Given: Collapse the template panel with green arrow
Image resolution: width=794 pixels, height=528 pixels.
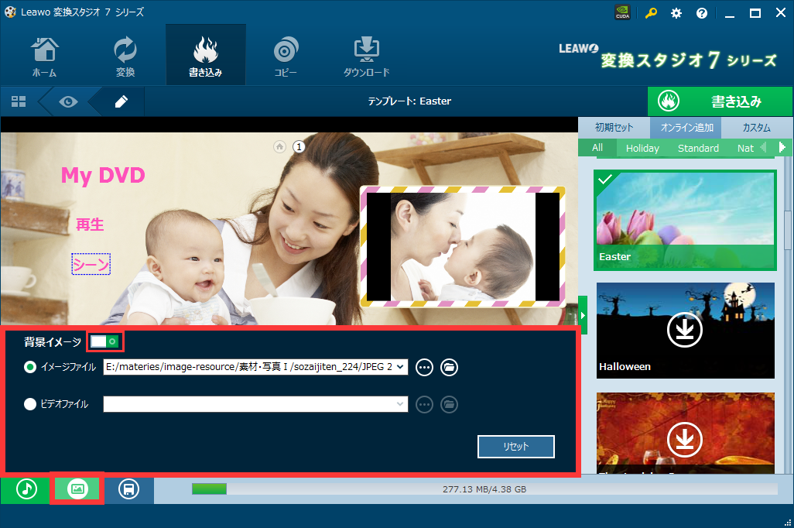Looking at the screenshot, I should point(583,316).
